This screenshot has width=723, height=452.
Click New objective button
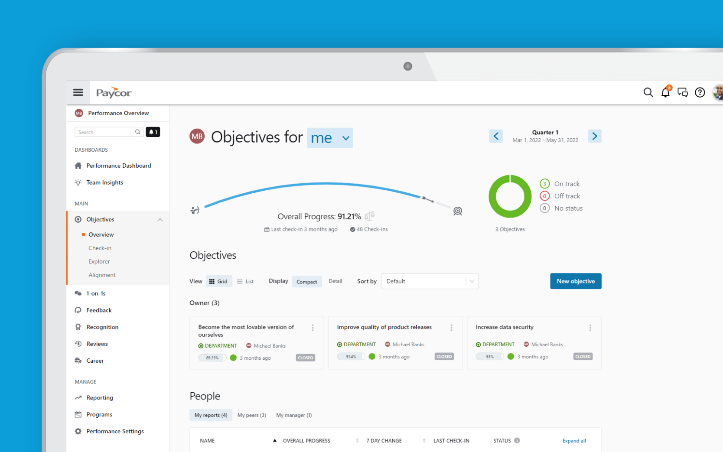pos(576,281)
